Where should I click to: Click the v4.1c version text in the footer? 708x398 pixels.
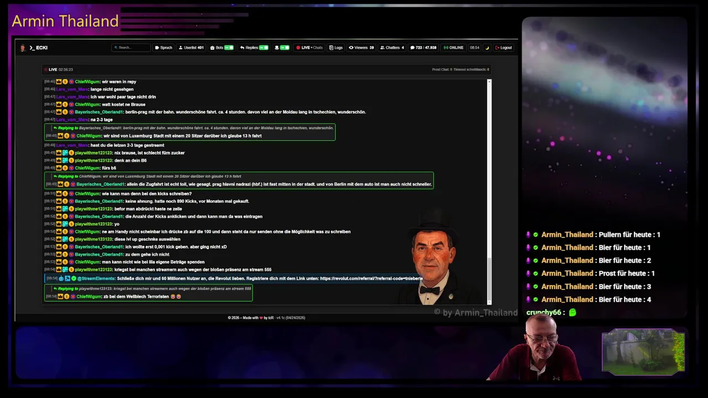coord(282,318)
